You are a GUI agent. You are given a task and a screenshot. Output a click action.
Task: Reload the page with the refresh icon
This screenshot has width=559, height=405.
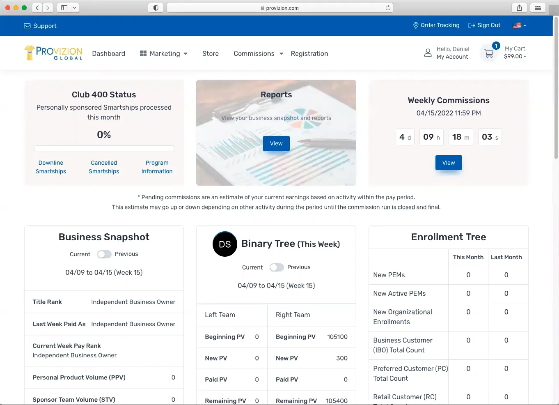point(388,8)
